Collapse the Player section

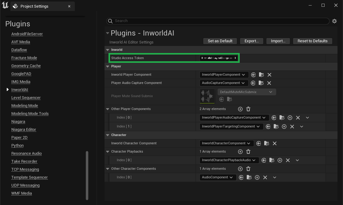pyautogui.click(x=108, y=66)
